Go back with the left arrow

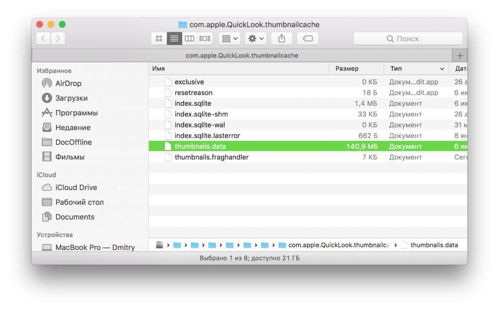(43, 39)
